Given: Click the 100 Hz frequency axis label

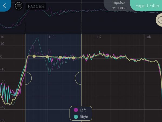Looking at the screenshot, I should [x=51, y=37].
